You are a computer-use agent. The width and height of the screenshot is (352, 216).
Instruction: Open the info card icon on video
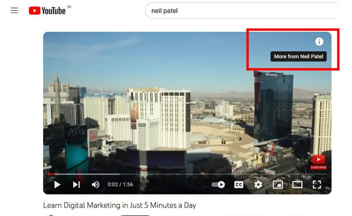(x=319, y=41)
